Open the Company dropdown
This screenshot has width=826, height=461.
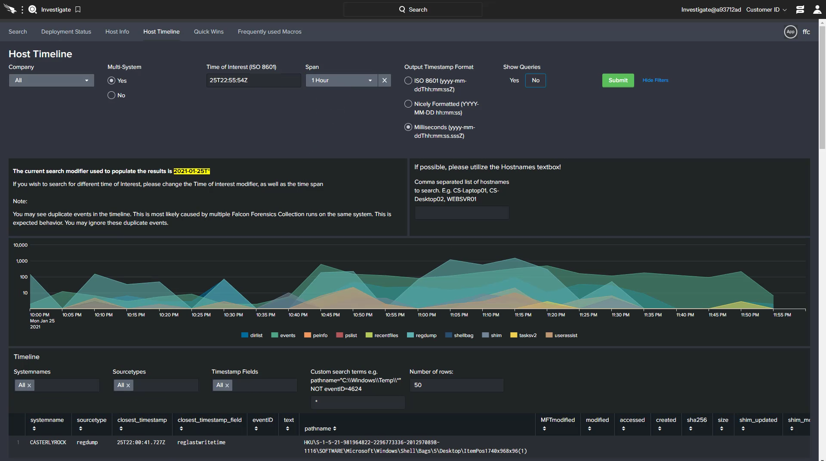tap(52, 80)
